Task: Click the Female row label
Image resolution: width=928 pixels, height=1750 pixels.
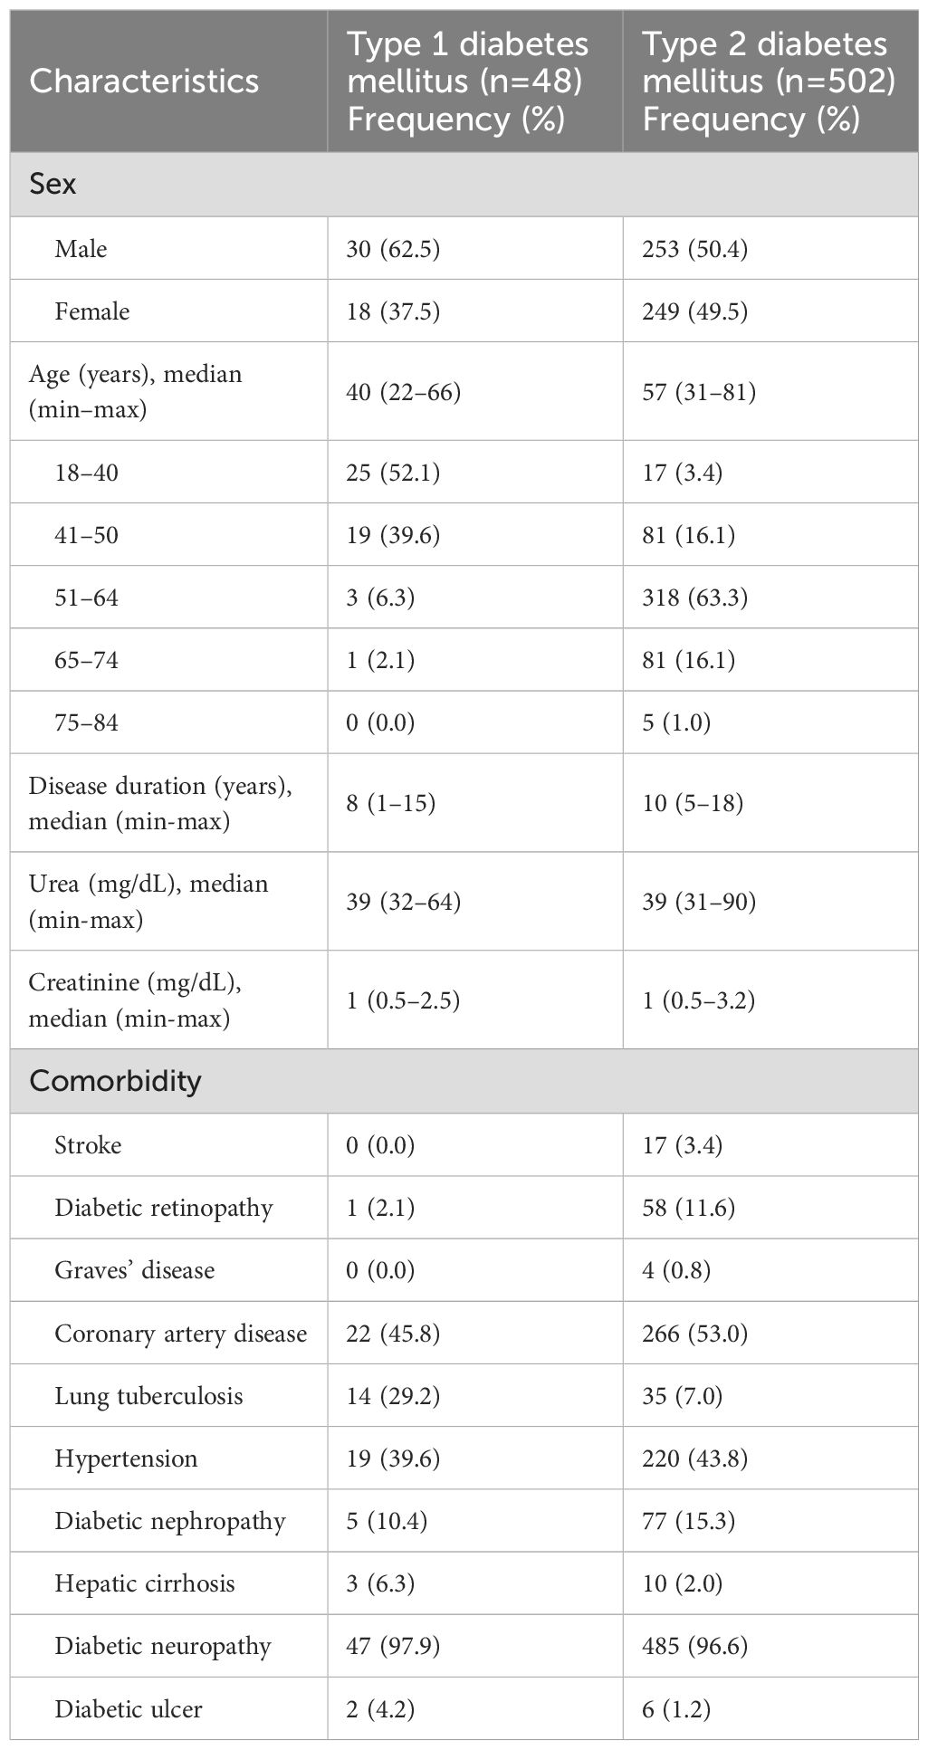Action: point(92,311)
